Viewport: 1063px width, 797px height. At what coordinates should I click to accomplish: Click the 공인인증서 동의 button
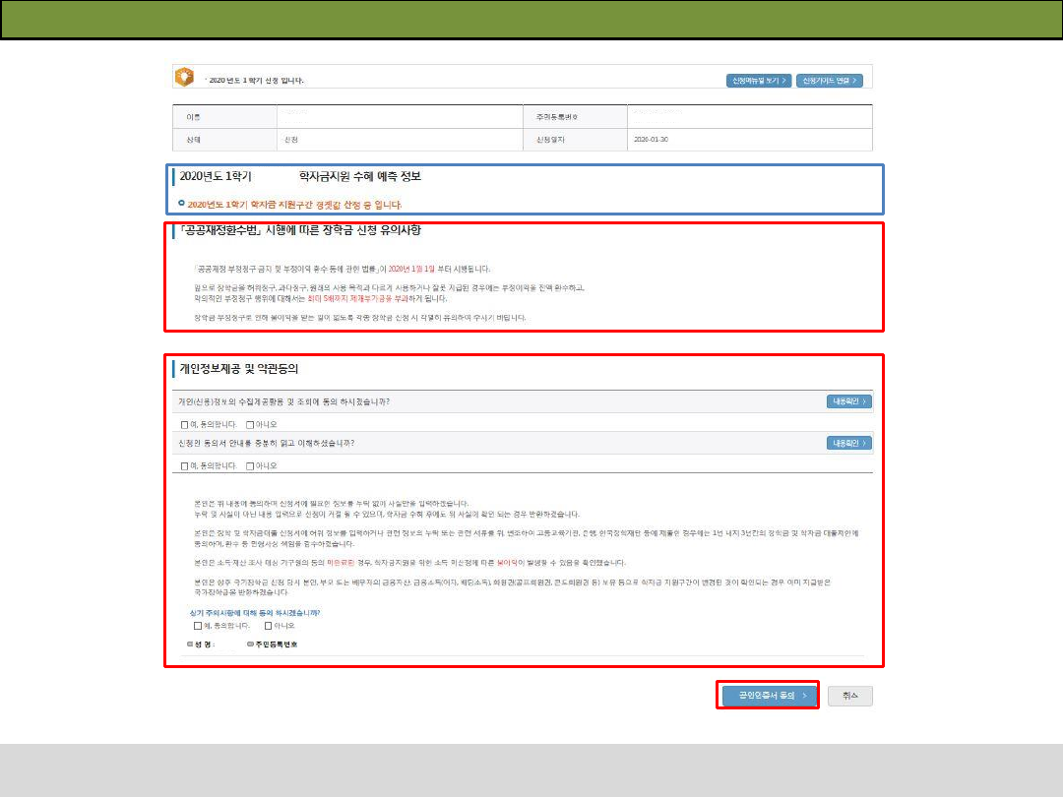[767, 696]
